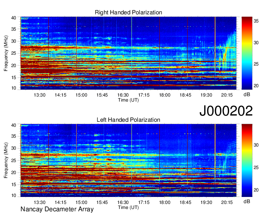Click the 13:30 time tick of Left Handed plot
This screenshot has width=263, height=214.
pyautogui.click(x=39, y=202)
